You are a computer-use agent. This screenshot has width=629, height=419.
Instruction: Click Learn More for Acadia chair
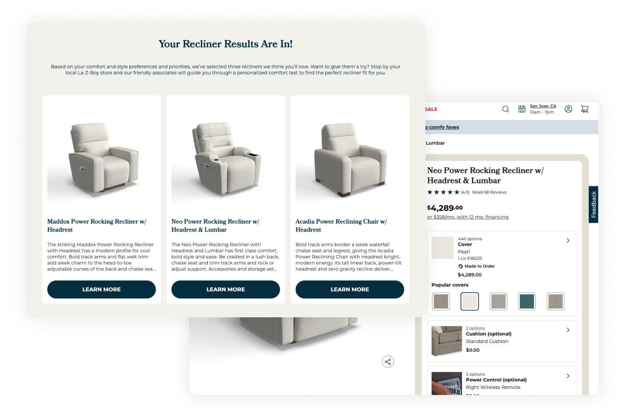coord(350,289)
